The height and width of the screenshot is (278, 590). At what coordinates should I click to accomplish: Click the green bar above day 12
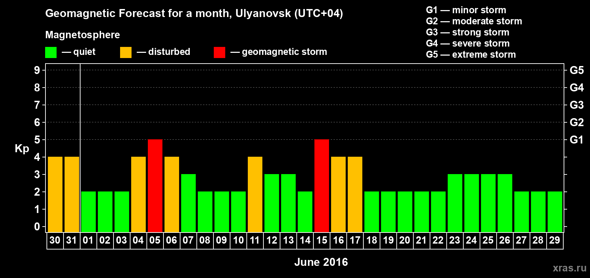click(272, 203)
